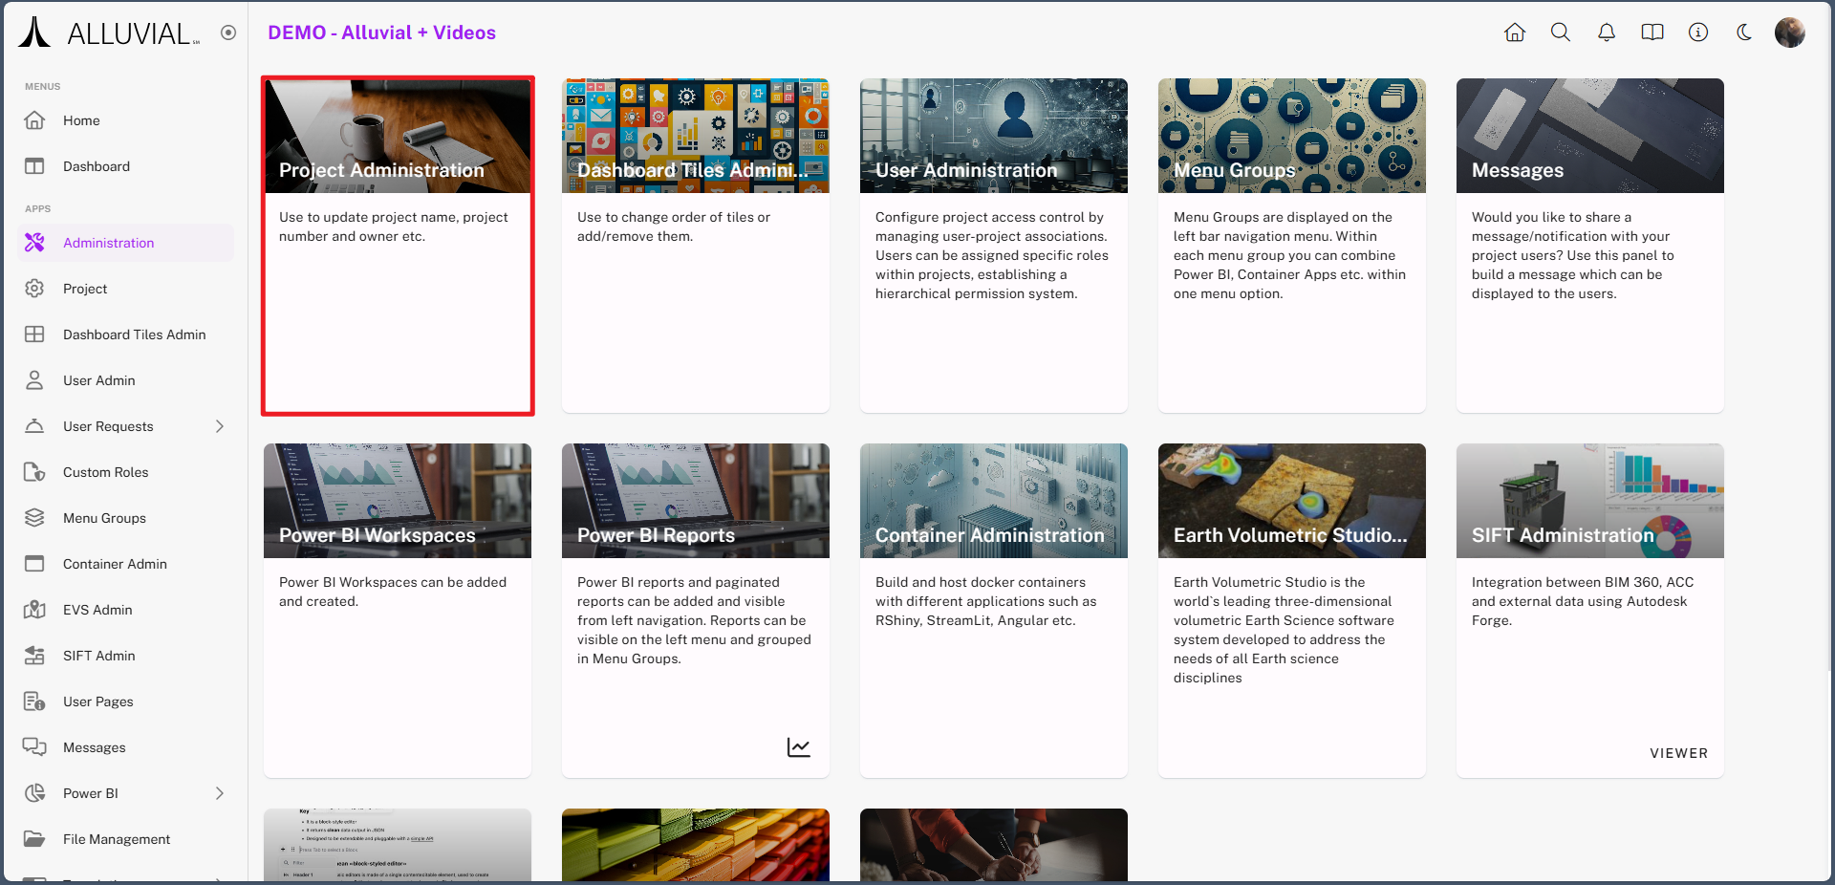Expand the Power BI submenu arrow

[x=220, y=793]
